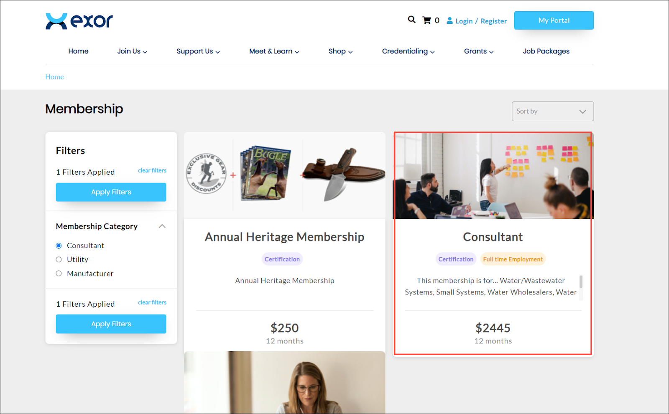
Task: Click the user profile icon beside Login
Action: (x=449, y=20)
